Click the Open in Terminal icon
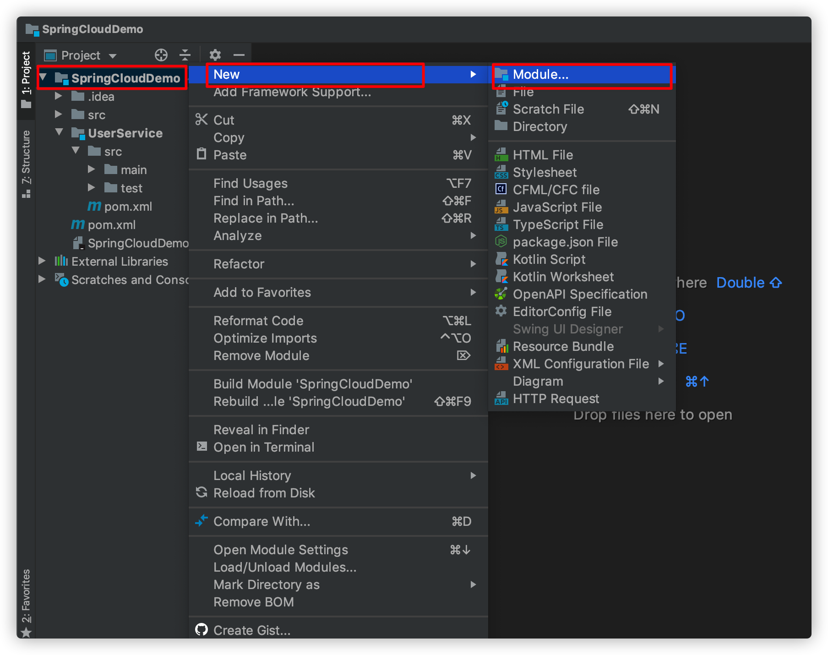Screen dimensions: 828x655 tap(202, 446)
